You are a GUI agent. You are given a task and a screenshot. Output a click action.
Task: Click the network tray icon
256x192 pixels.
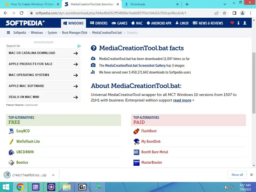(x=232, y=187)
